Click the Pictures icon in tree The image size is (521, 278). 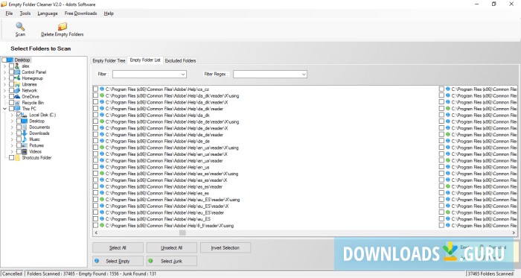(25, 145)
